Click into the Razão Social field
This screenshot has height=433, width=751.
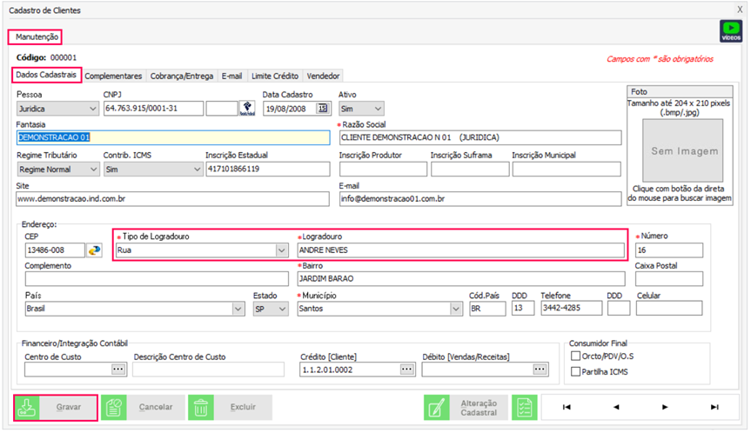[480, 137]
